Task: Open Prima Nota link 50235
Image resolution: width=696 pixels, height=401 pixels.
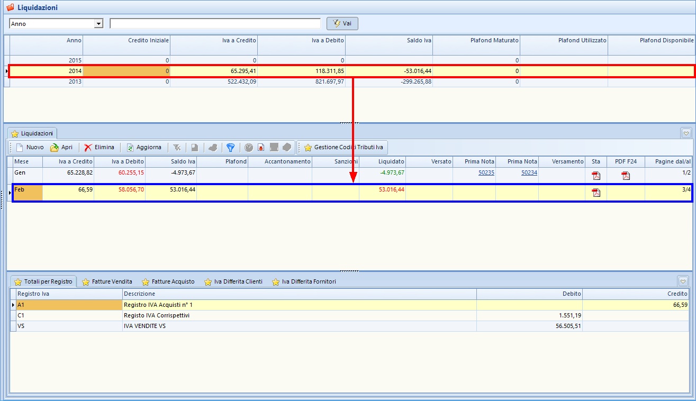Action: [x=486, y=172]
